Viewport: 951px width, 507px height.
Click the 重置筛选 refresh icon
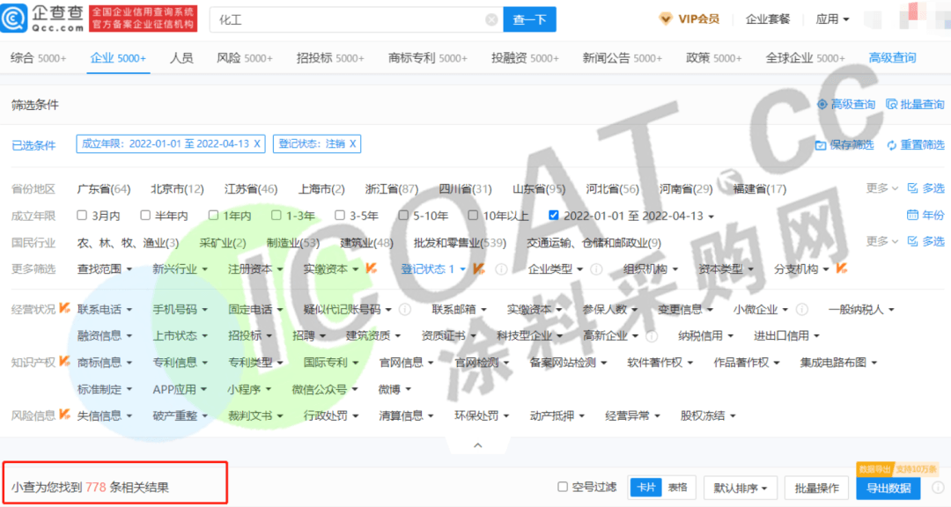pyautogui.click(x=891, y=145)
